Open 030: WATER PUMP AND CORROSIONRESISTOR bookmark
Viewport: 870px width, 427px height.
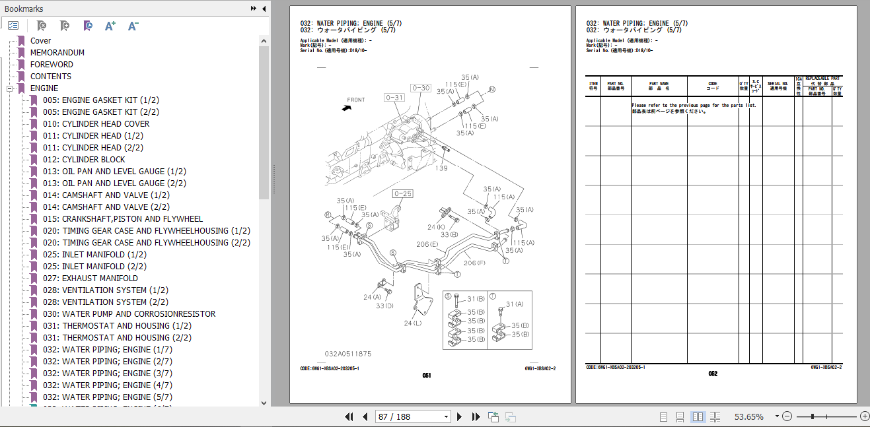pyautogui.click(x=129, y=314)
